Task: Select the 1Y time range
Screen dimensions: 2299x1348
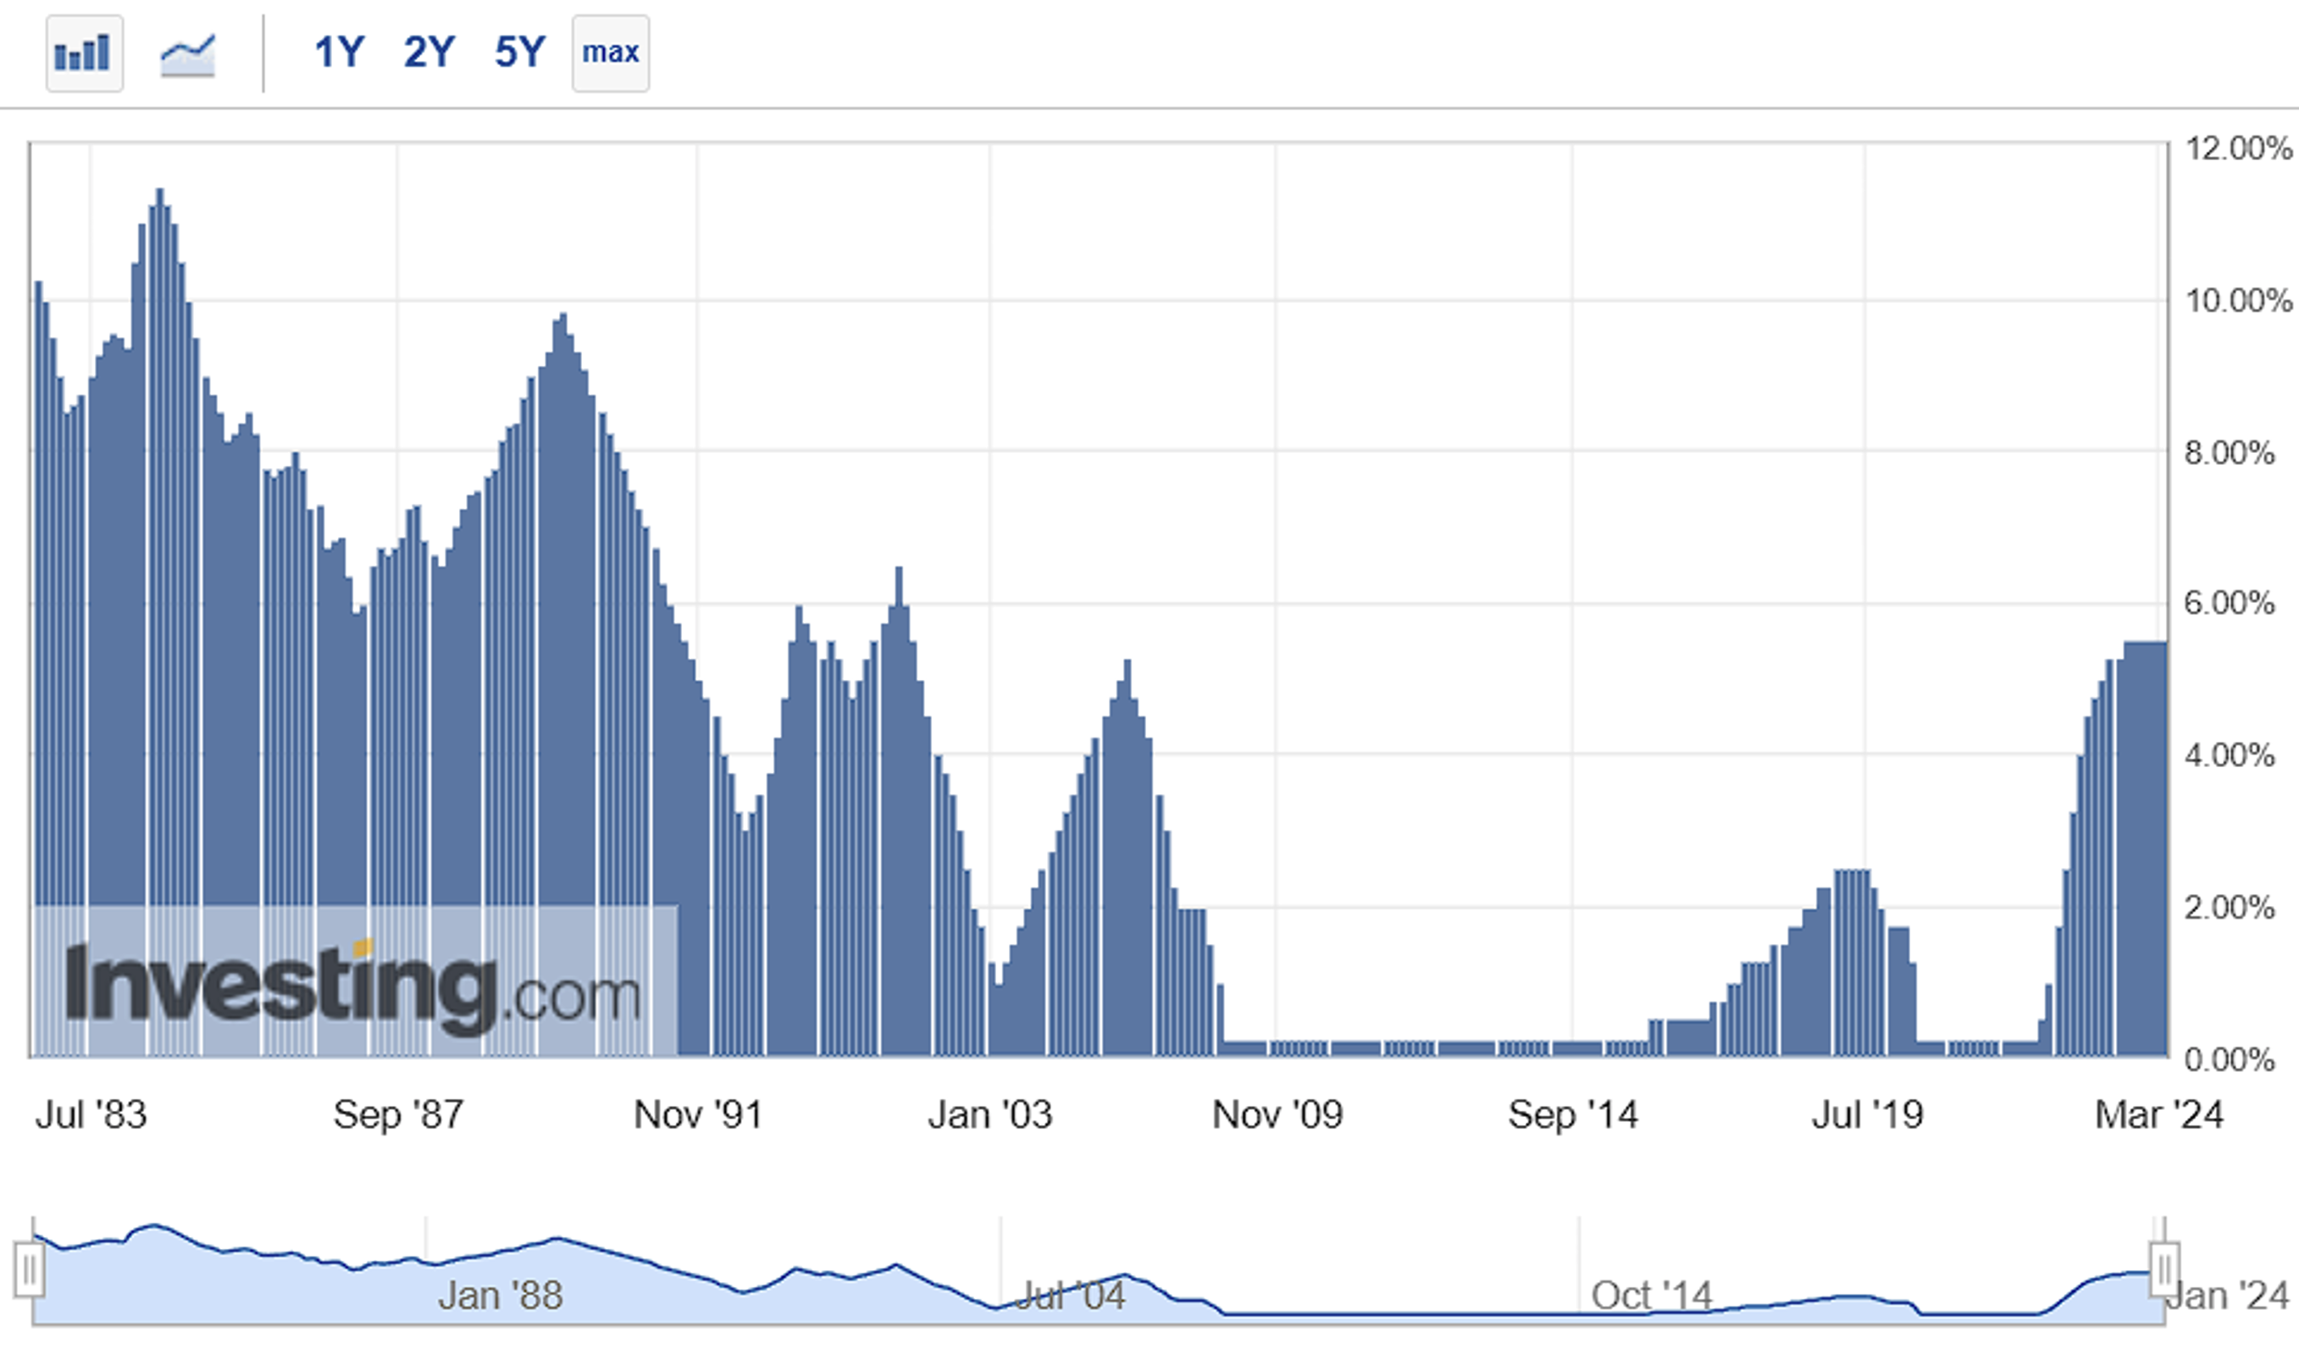Action: pyautogui.click(x=340, y=52)
